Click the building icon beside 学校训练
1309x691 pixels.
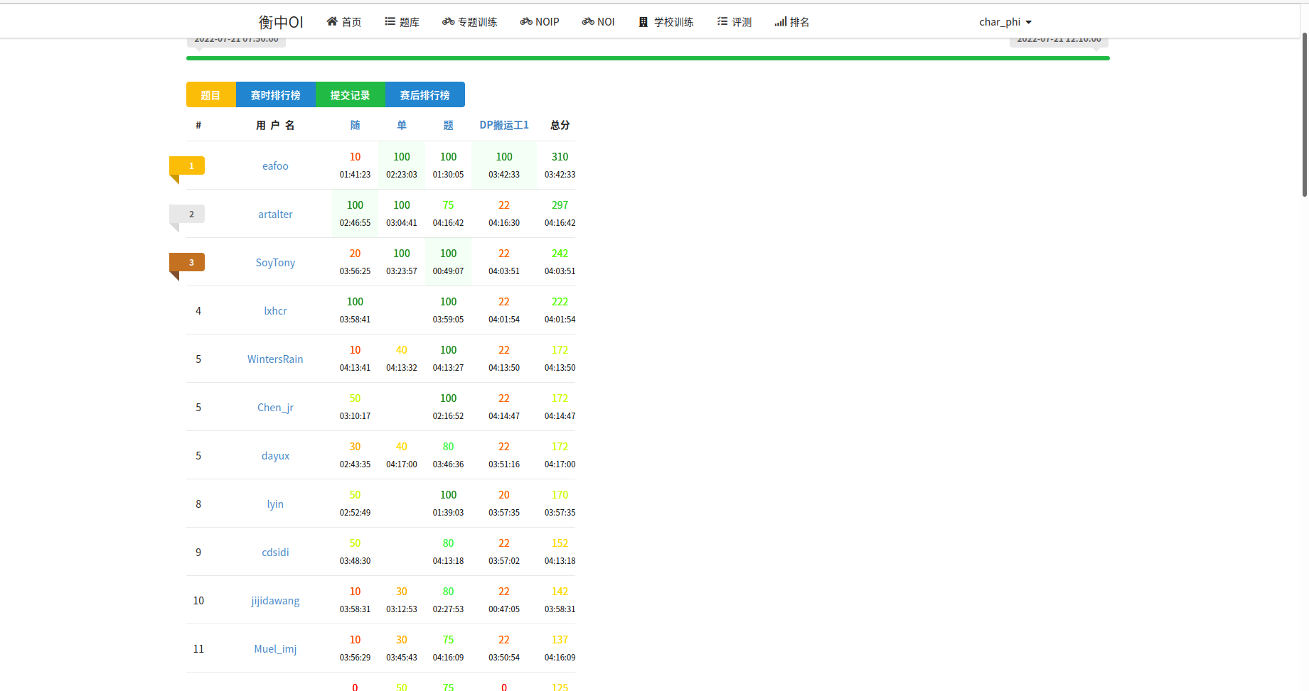pos(643,22)
